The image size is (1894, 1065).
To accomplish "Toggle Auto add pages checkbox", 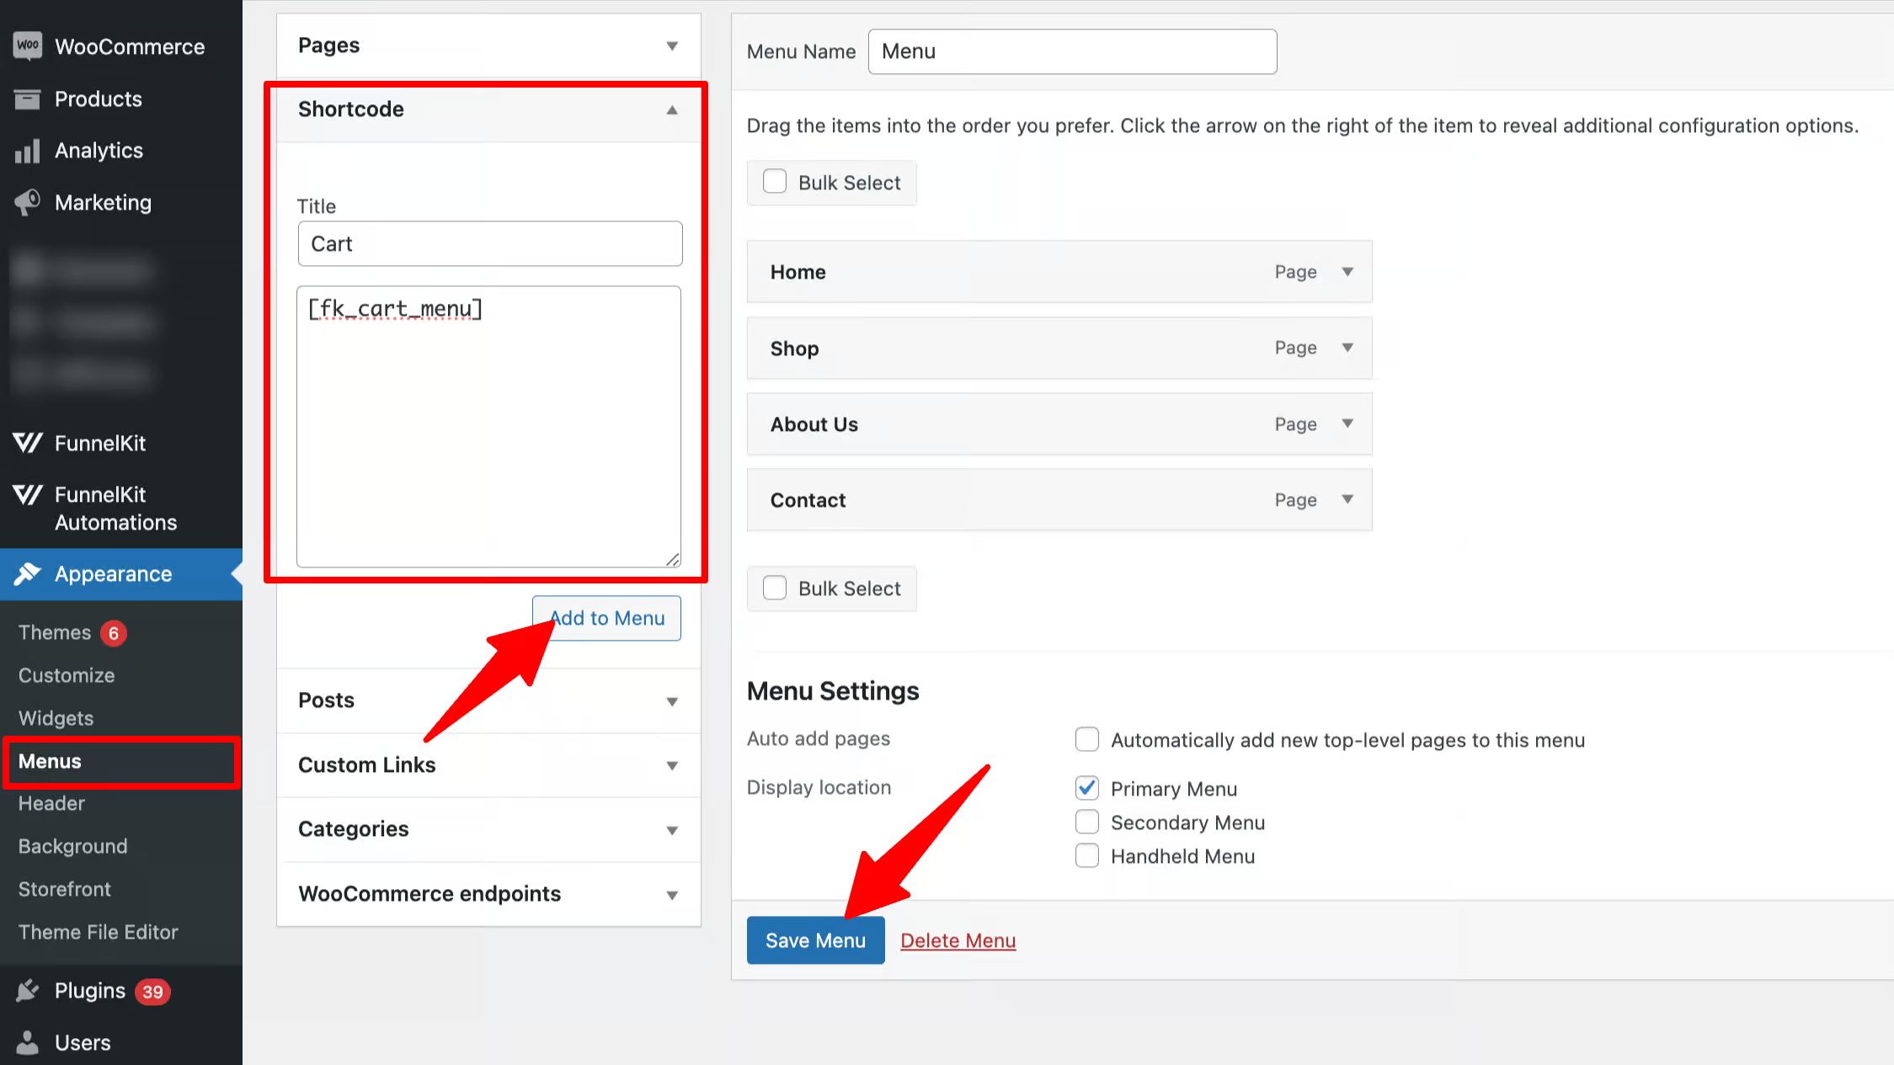I will pyautogui.click(x=1087, y=740).
